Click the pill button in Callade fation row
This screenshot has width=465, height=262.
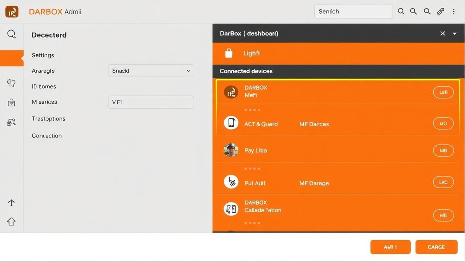[x=443, y=215]
